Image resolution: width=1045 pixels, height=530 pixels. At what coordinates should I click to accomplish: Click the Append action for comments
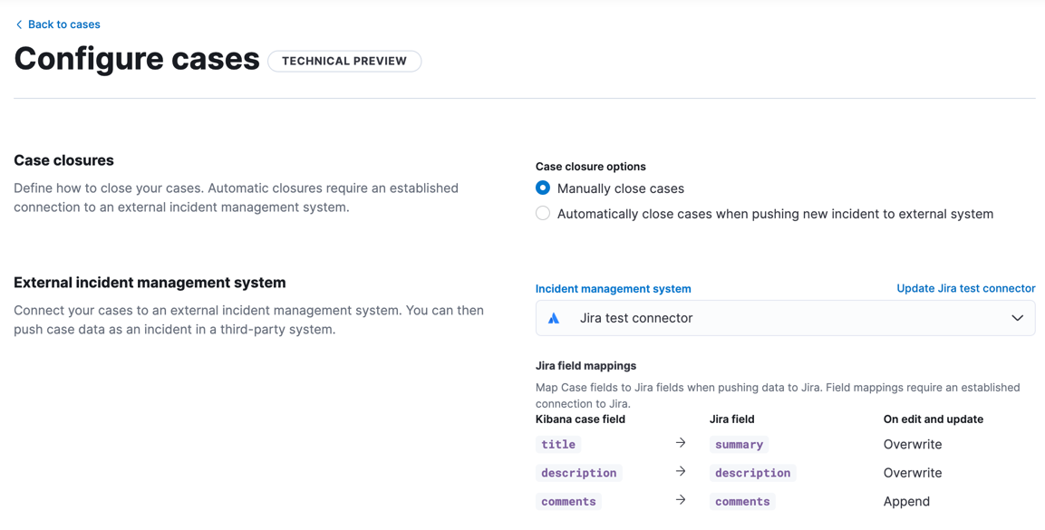coord(906,501)
